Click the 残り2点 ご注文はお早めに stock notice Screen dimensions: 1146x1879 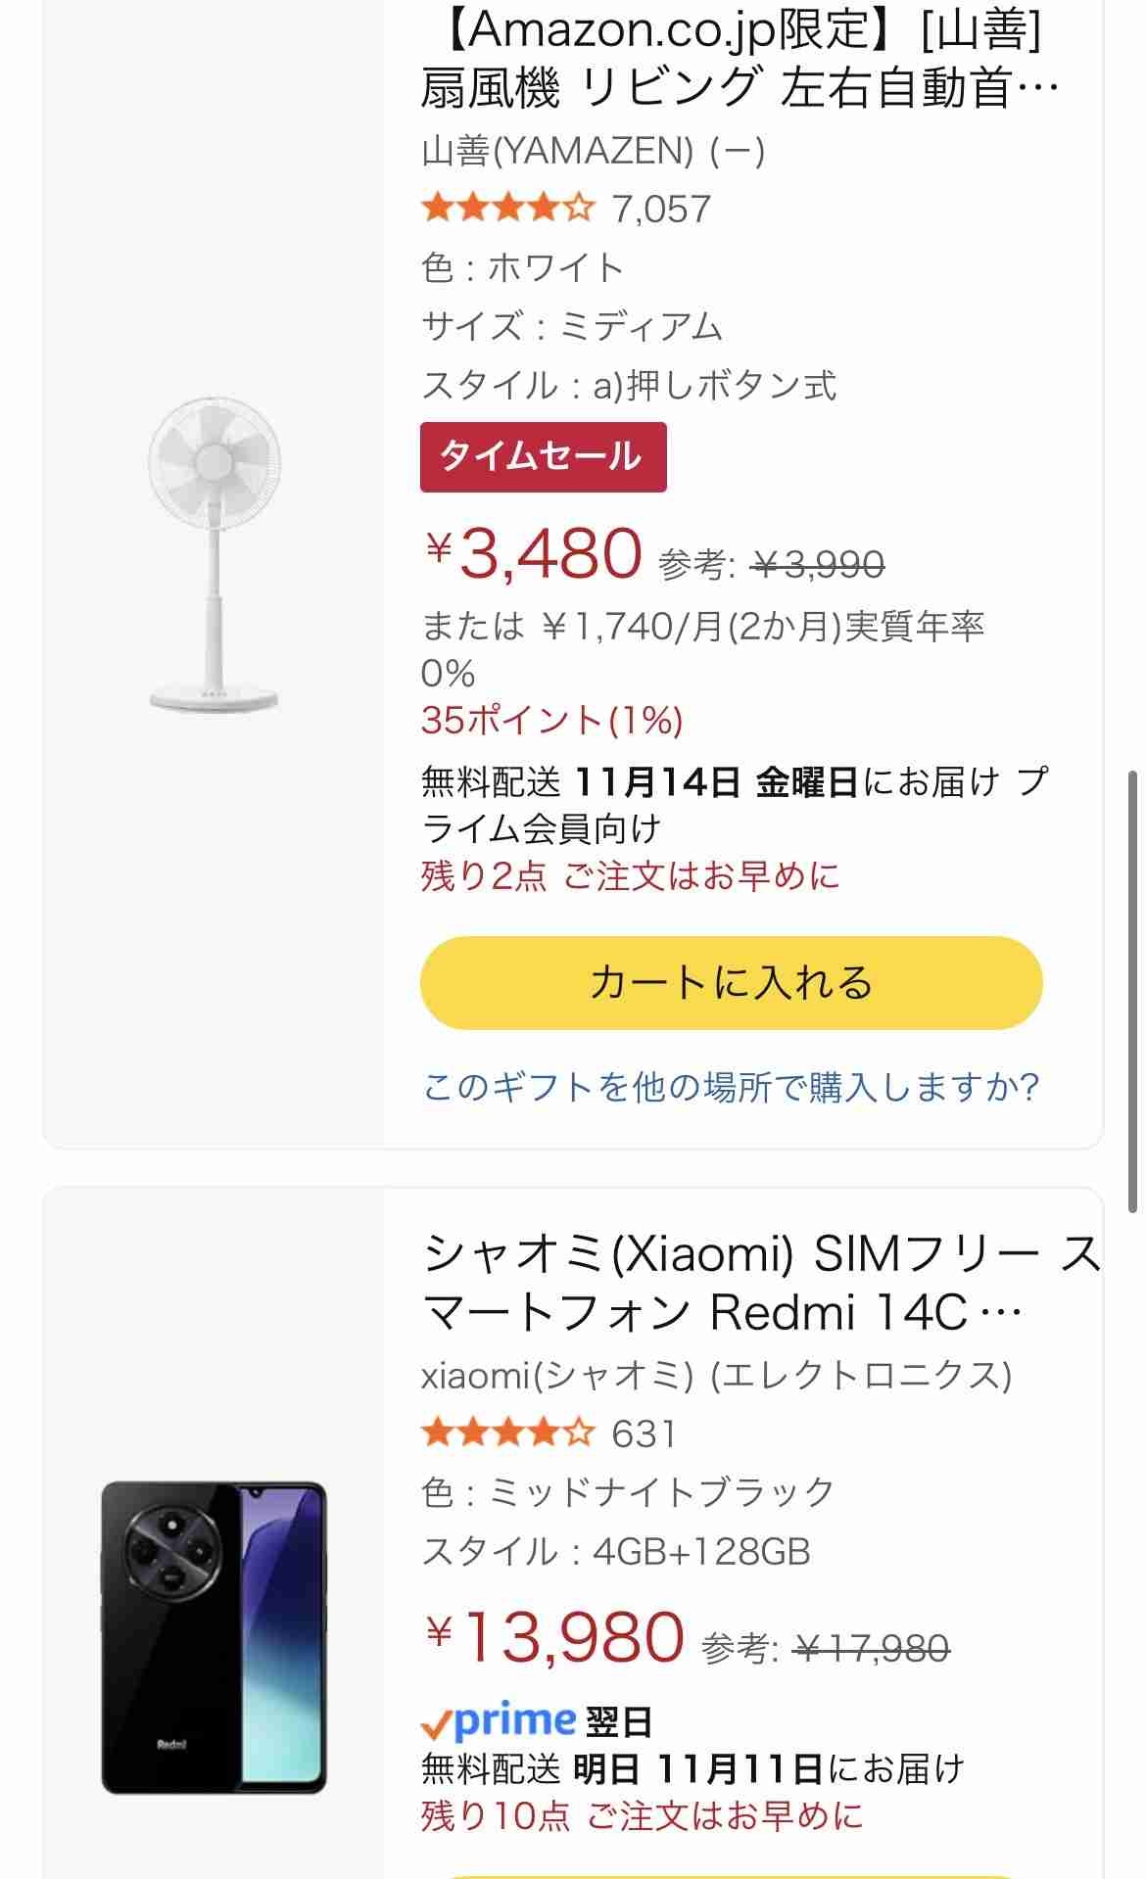(x=630, y=875)
